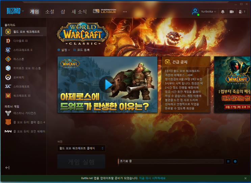Switch to the 게임 tab
Image resolution: width=251 pixels, height=183 pixels.
tap(34, 11)
